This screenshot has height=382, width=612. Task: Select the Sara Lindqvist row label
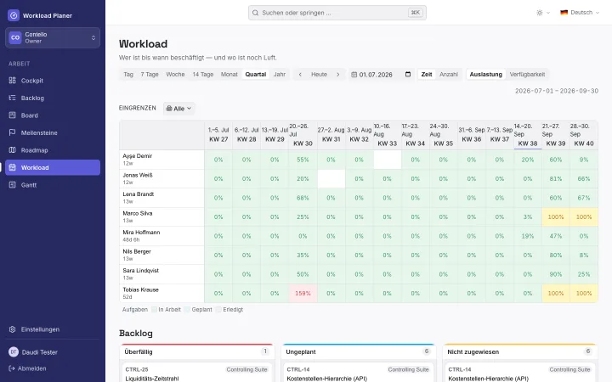[161, 274]
